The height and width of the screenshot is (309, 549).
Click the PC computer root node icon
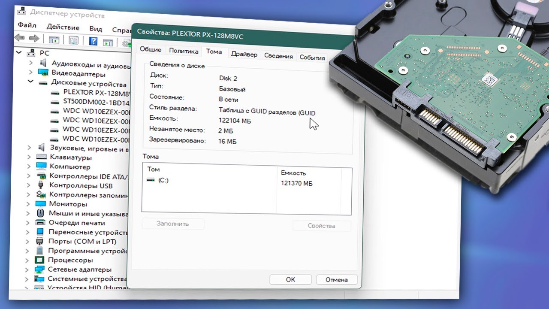point(31,53)
